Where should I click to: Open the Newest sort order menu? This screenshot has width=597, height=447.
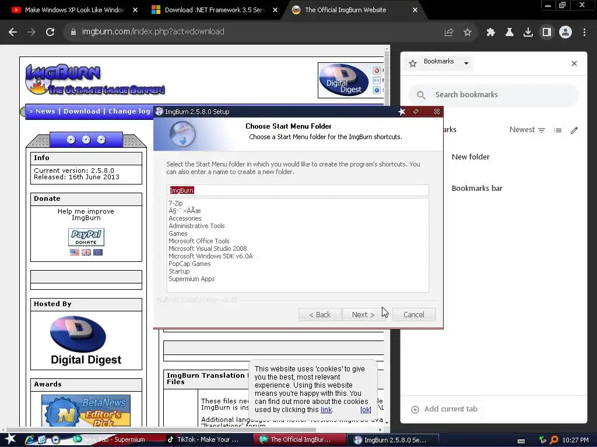(x=527, y=130)
